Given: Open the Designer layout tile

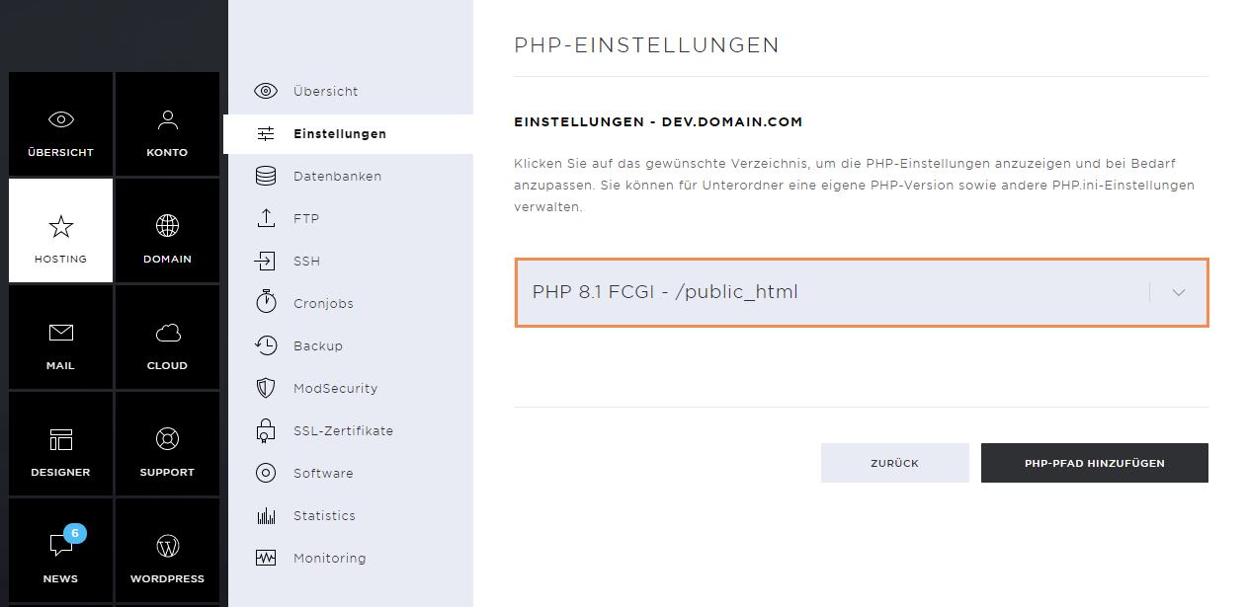Looking at the screenshot, I should point(60,443).
